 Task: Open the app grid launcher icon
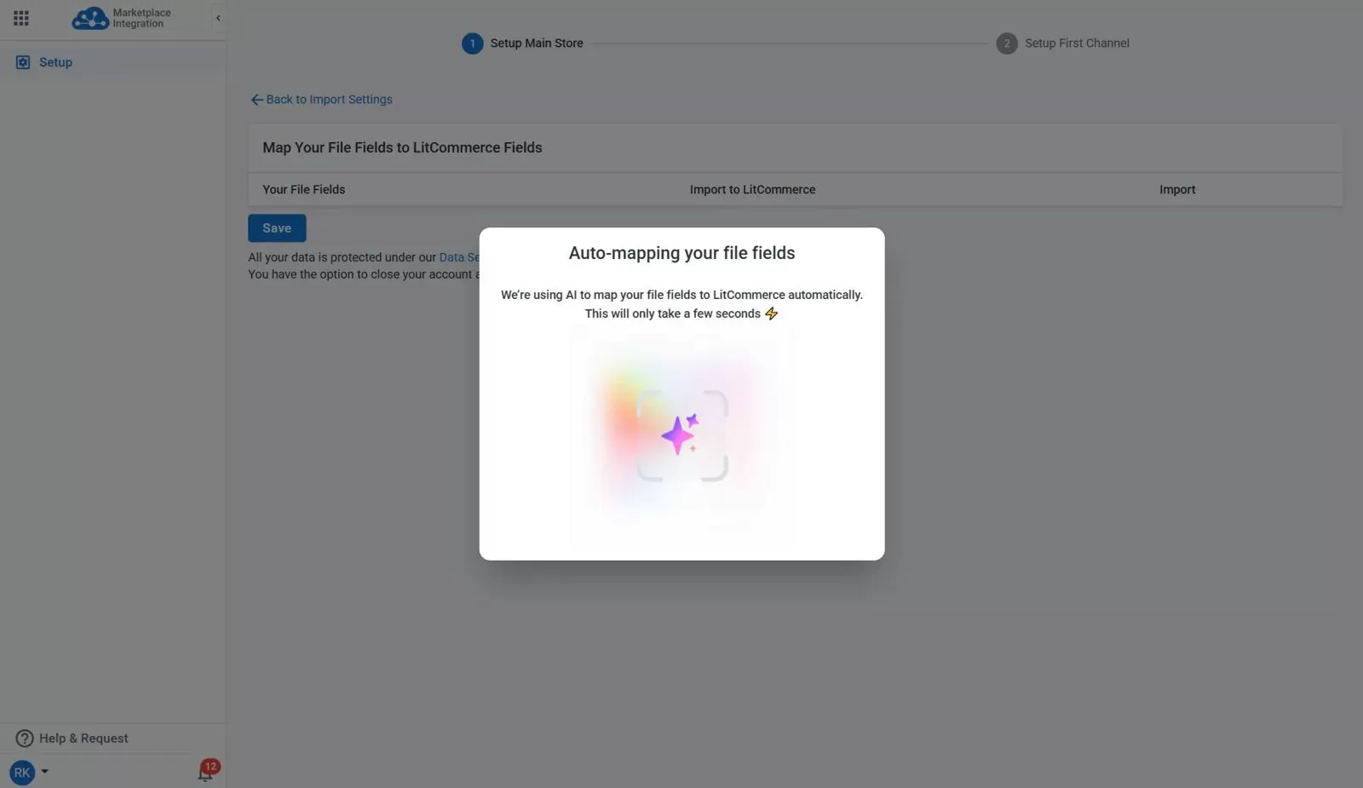click(20, 18)
